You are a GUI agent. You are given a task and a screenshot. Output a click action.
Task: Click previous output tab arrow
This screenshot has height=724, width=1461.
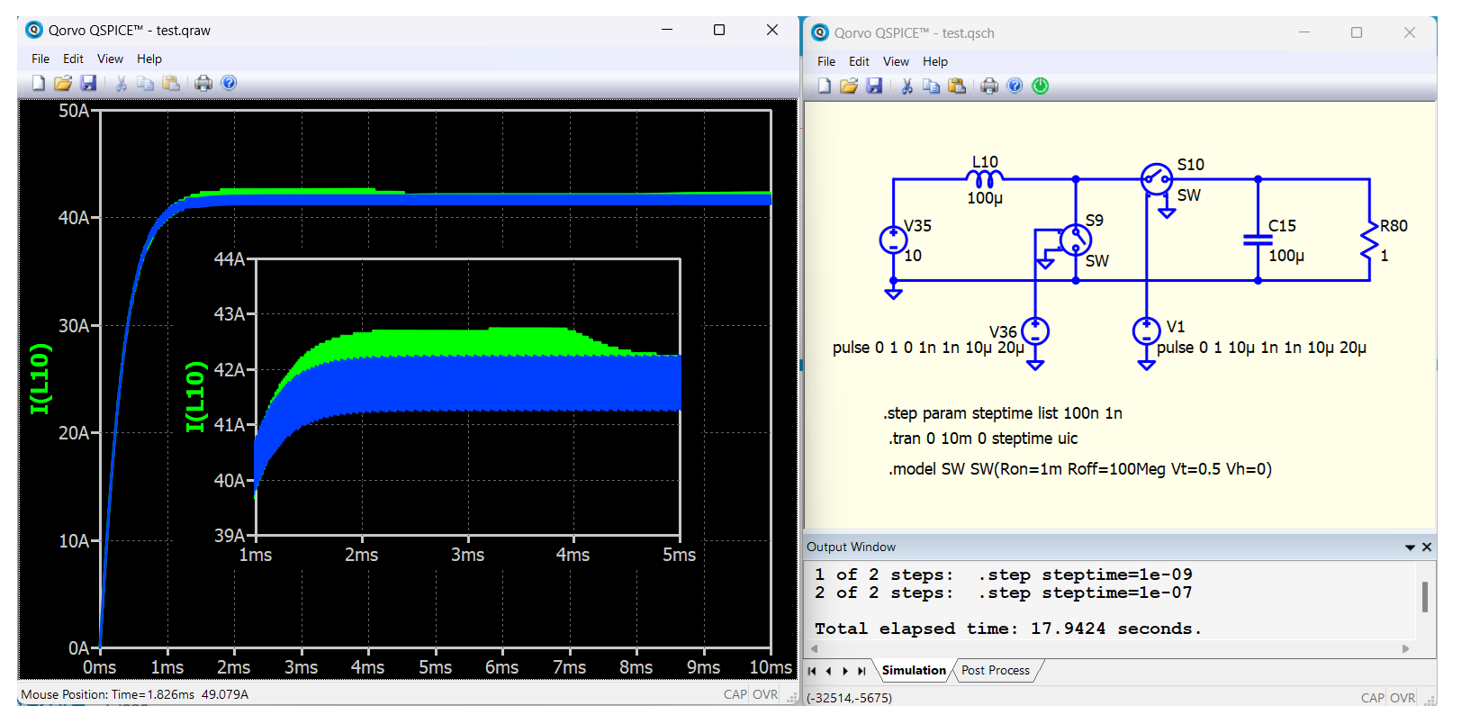[x=828, y=671]
